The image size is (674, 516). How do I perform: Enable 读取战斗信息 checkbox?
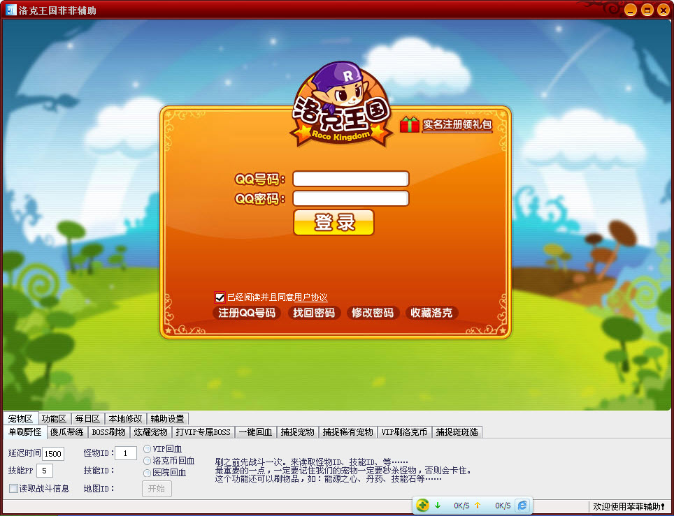pyautogui.click(x=13, y=488)
